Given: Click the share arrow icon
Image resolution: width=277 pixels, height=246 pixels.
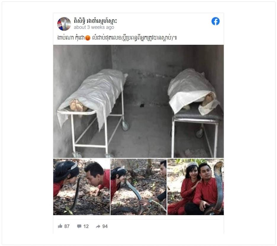Looking at the screenshot, I should 98,226.
